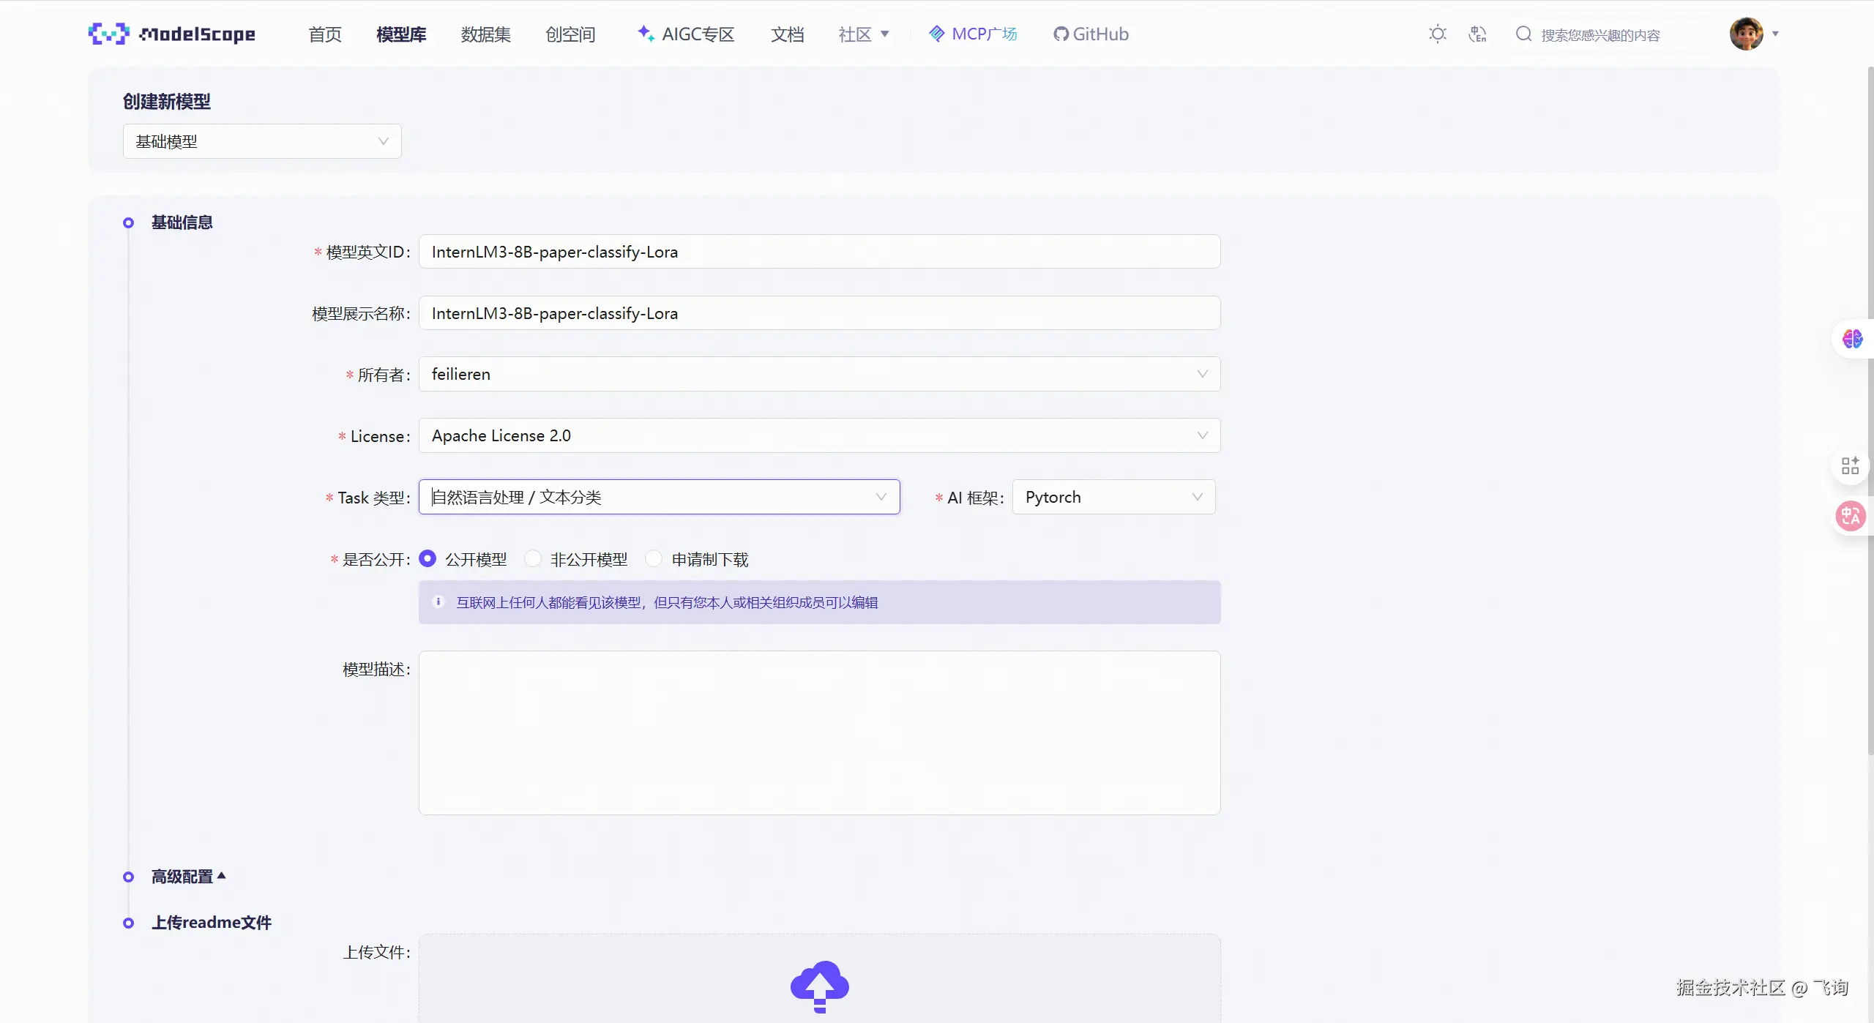This screenshot has width=1874, height=1023.
Task: Click the grid apps floating icon
Action: tap(1850, 465)
